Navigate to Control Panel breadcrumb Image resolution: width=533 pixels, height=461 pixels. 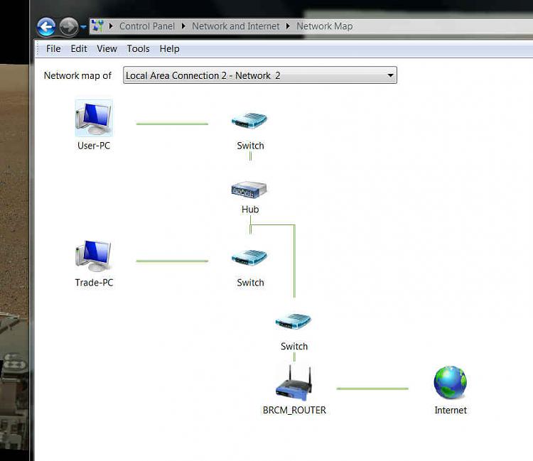pyautogui.click(x=147, y=26)
